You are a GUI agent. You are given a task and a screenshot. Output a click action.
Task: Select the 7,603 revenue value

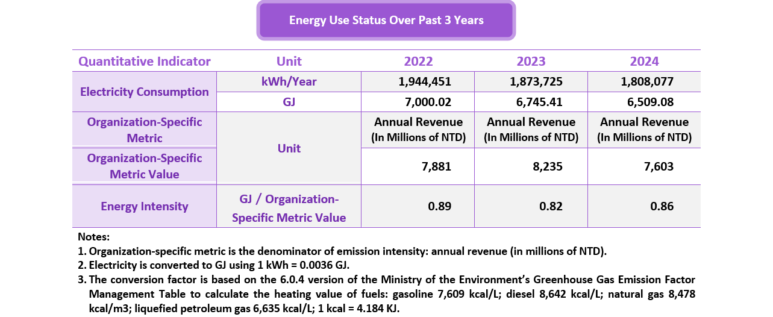659,166
